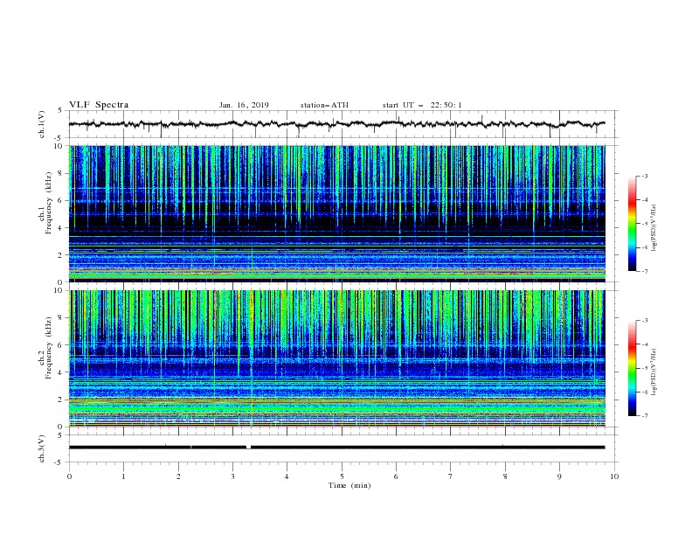Click the "-6" tick on ch.1 colorbar
Viewport: 692px width, 535px height.
pyautogui.click(x=645, y=247)
